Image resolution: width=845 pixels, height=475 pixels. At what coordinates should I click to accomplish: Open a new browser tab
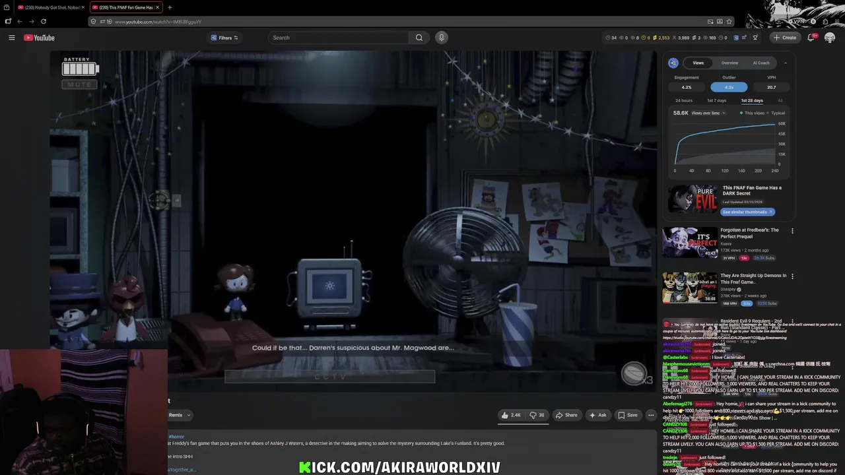click(170, 7)
